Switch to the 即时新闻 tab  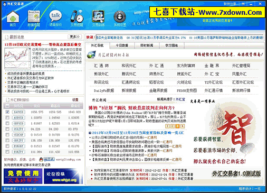[x=147, y=45]
